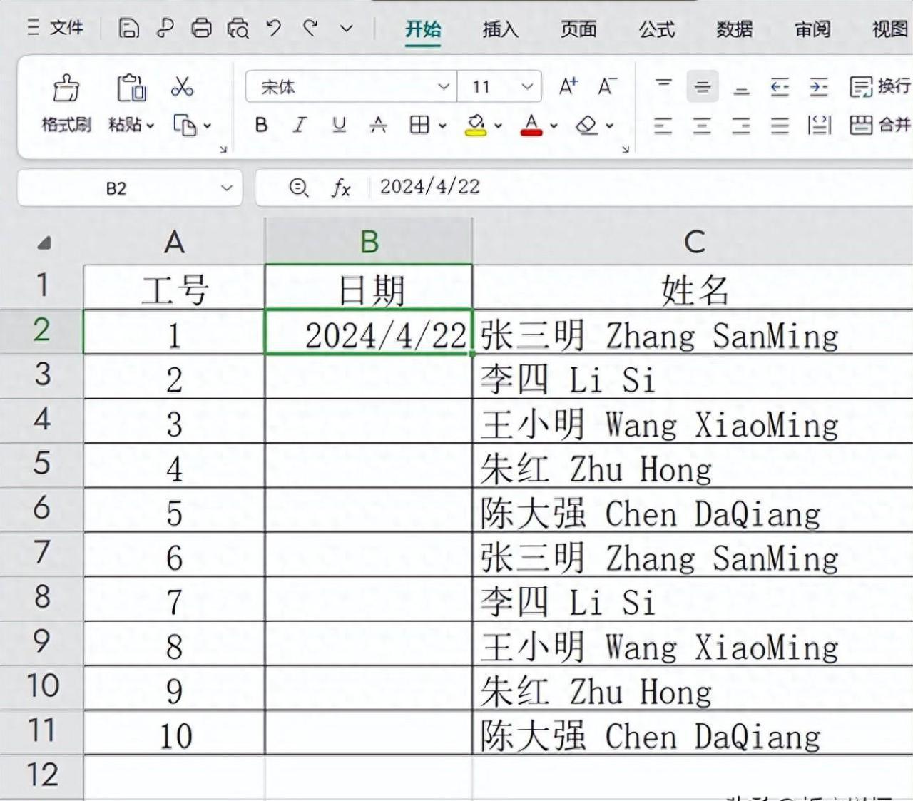Expand the fill color dropdown arrow
The width and height of the screenshot is (913, 801).
498,126
